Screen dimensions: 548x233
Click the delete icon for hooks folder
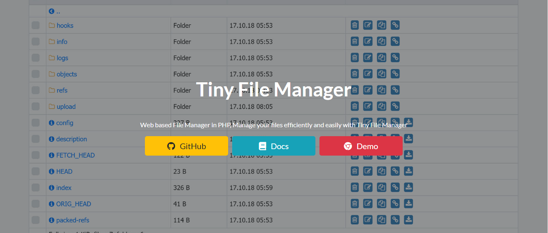tap(355, 26)
